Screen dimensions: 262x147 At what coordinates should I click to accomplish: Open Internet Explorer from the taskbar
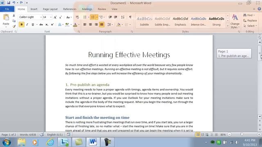(x=50, y=142)
